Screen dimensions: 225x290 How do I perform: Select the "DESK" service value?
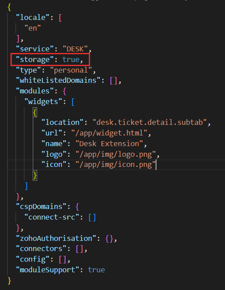(75, 49)
